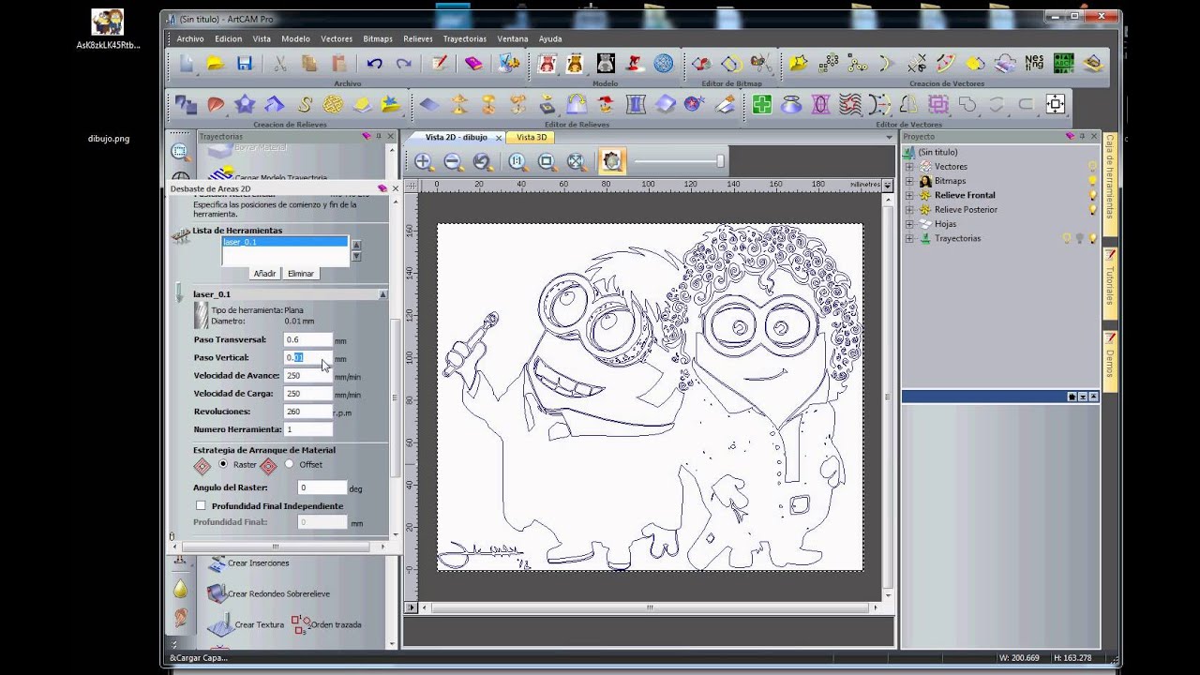Toggle Relieve Posterior visibility bulb
This screenshot has width=1200, height=675.
(x=1092, y=209)
